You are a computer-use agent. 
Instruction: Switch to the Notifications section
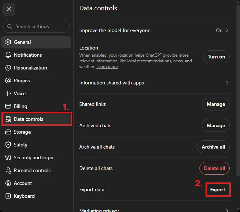(36, 55)
